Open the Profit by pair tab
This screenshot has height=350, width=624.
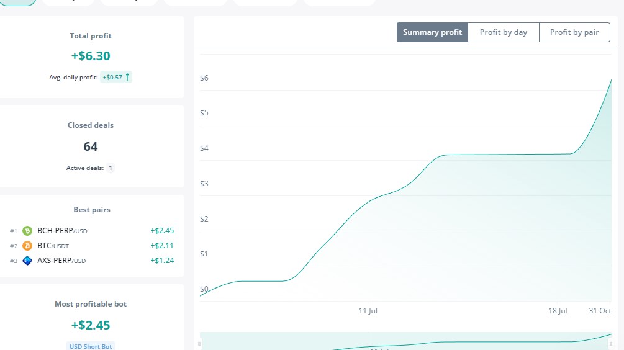(x=574, y=32)
